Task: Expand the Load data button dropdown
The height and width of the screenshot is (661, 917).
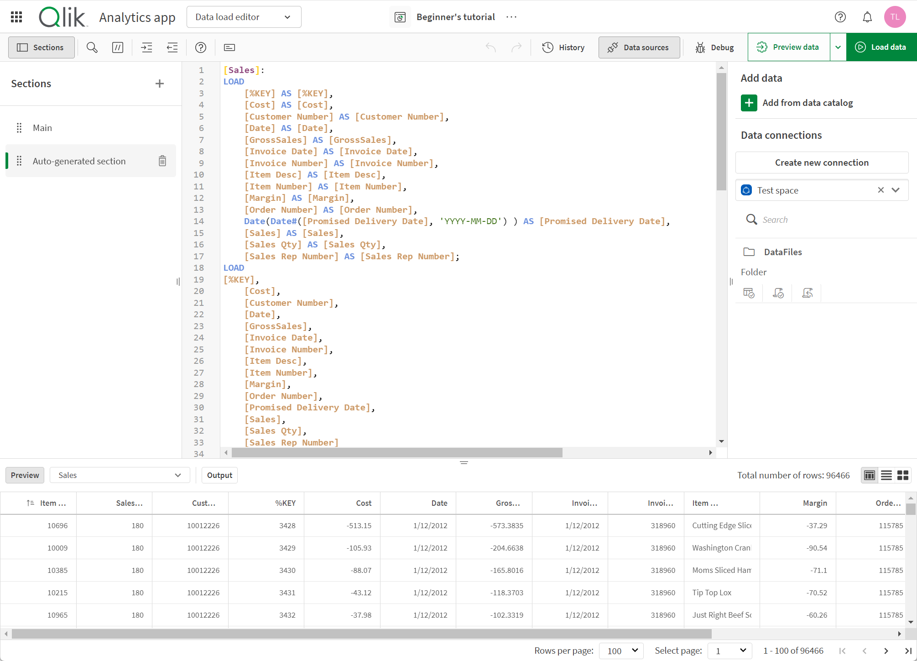Action: tap(839, 47)
